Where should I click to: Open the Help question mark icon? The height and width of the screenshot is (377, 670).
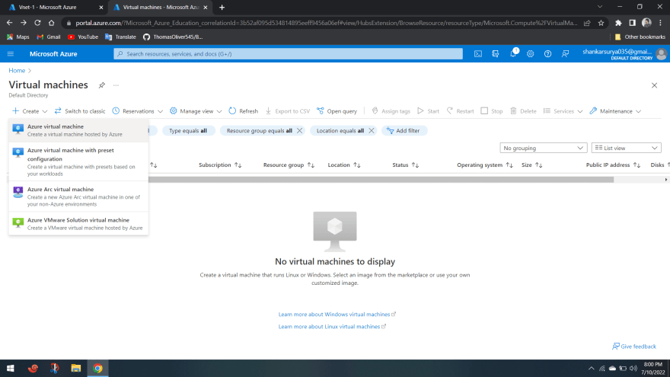[x=547, y=54]
